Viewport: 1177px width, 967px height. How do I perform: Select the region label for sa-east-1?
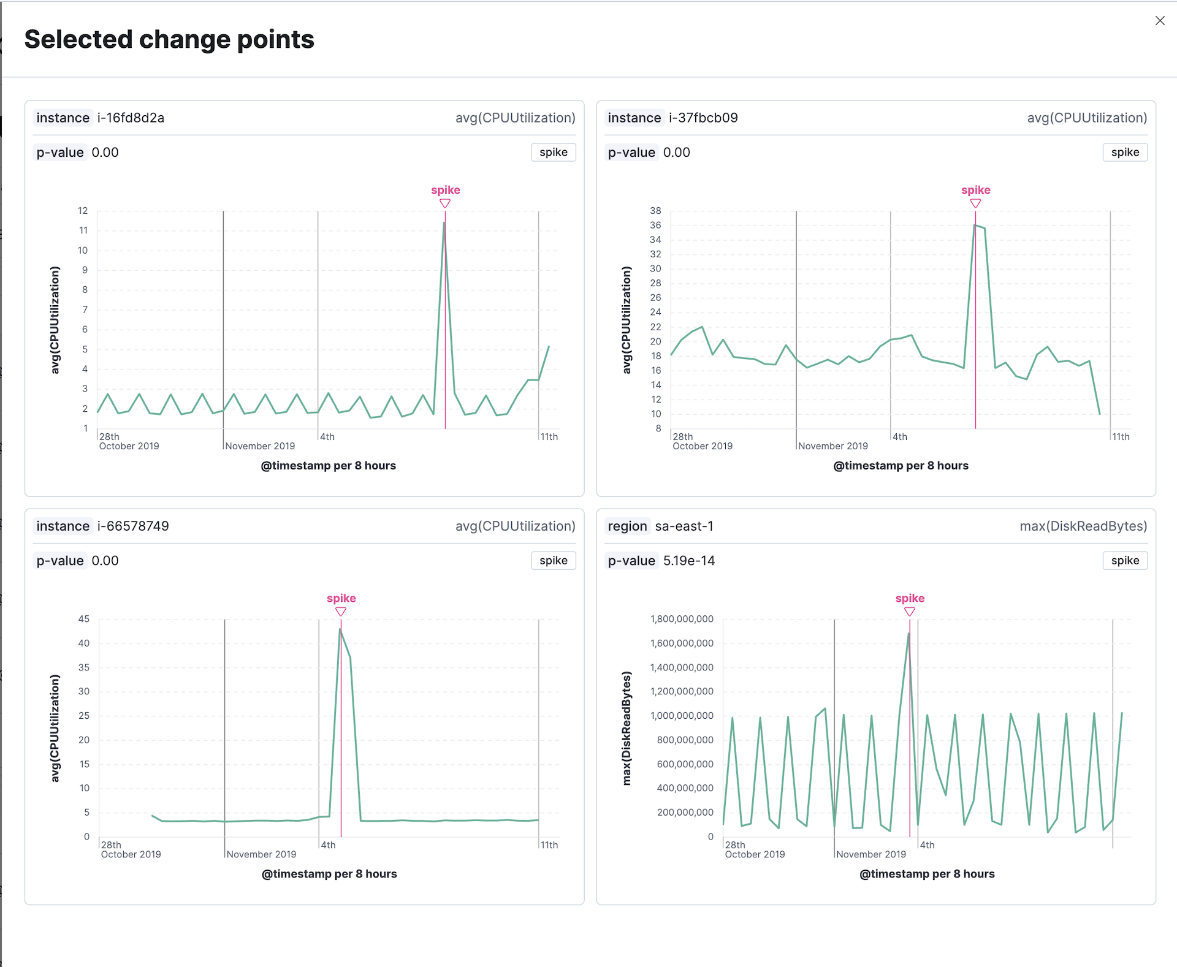pos(627,526)
